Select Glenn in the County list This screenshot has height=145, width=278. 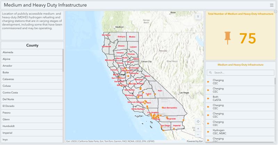32,120
